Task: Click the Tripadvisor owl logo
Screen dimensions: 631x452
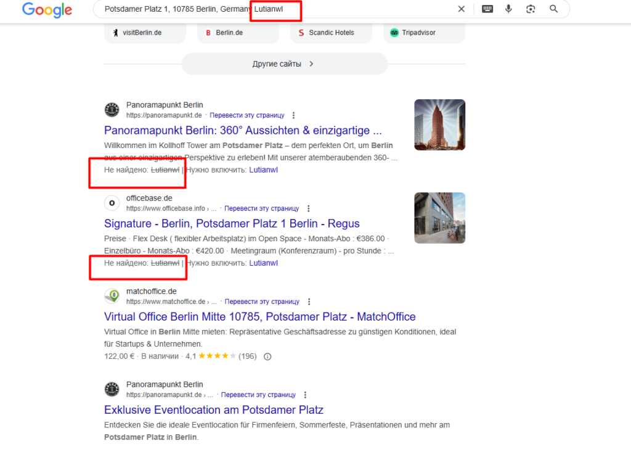Action: click(394, 33)
